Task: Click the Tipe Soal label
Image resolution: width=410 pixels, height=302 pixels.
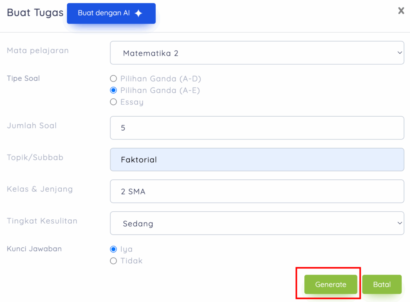Action: tap(23, 78)
